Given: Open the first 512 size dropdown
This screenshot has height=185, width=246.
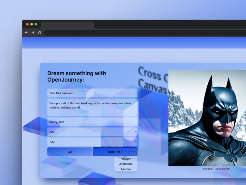Looking at the screenshot, I should pos(92,132).
